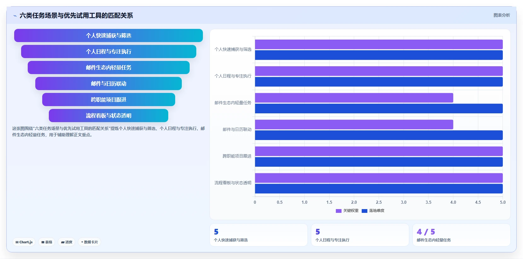Select the 邮件与日历联动 funnel stage
This screenshot has width=523, height=259.
(108, 84)
